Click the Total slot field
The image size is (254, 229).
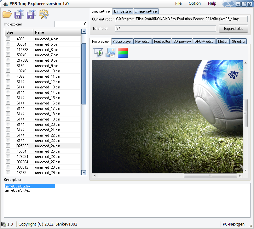point(165,29)
